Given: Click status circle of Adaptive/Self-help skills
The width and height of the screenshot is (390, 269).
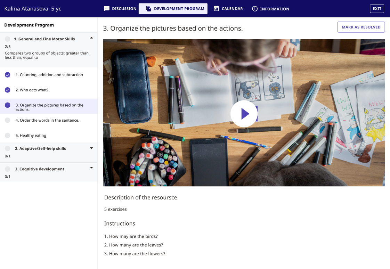Looking at the screenshot, I should (7, 148).
